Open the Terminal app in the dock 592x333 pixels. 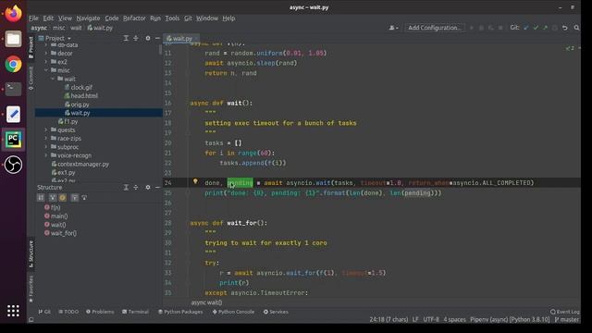click(x=13, y=89)
